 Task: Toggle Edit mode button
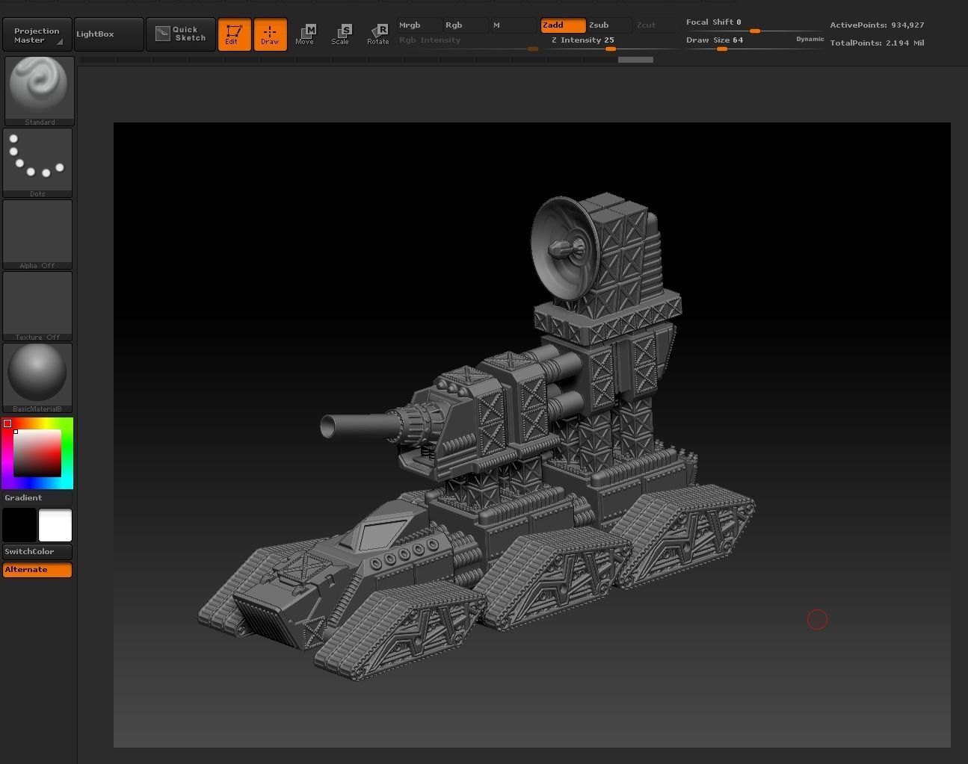pyautogui.click(x=234, y=34)
